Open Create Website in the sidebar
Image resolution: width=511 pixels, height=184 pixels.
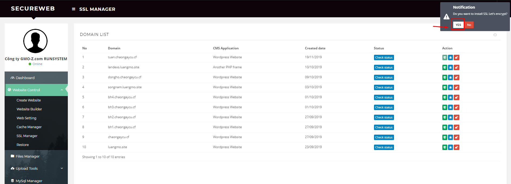pos(29,100)
